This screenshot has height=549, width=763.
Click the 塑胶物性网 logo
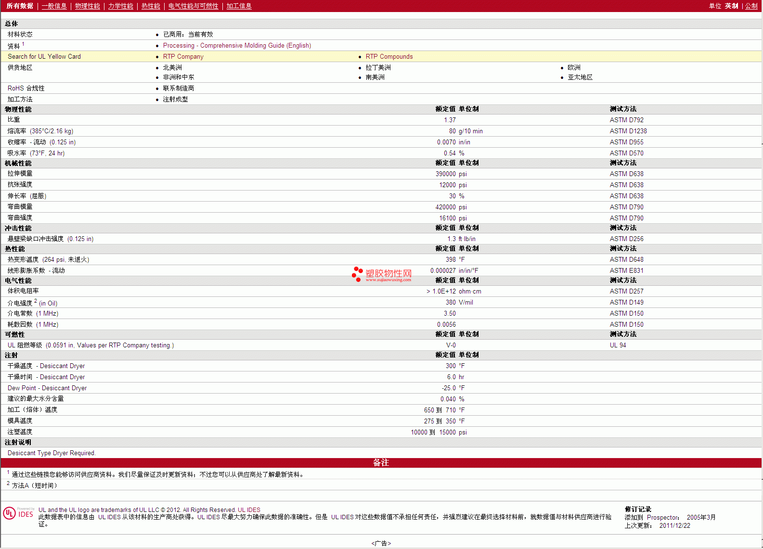(381, 274)
